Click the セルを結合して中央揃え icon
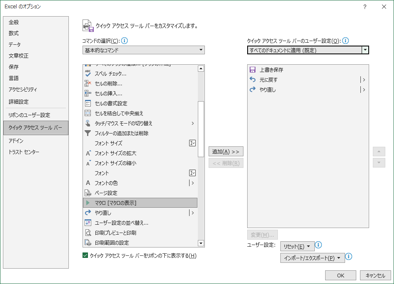394x284 pixels. pos(88,113)
